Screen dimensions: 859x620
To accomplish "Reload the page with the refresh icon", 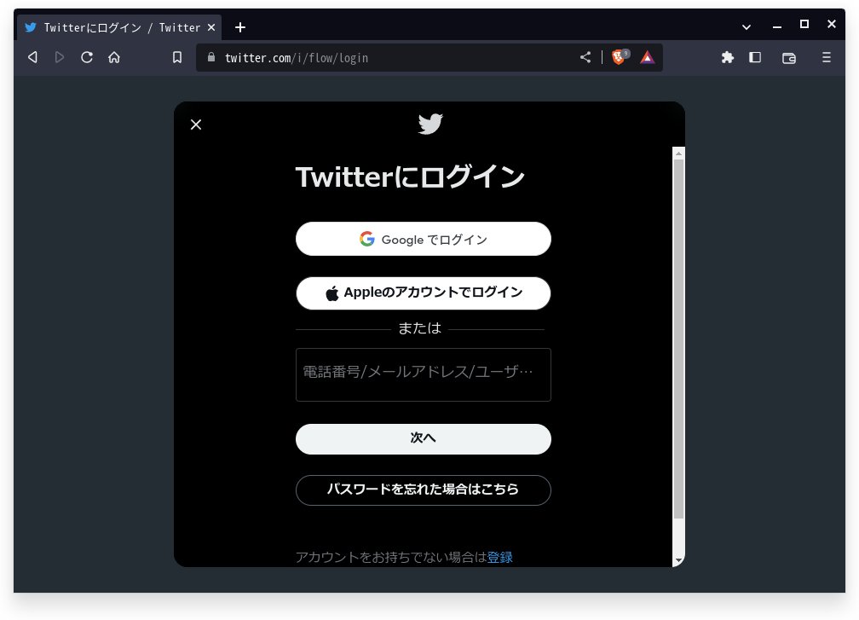I will pos(87,57).
